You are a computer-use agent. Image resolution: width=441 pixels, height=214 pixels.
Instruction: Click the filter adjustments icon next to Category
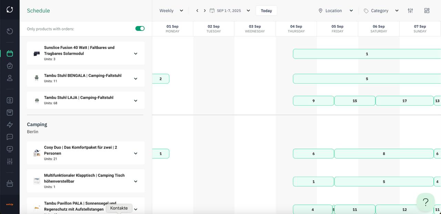click(410, 10)
